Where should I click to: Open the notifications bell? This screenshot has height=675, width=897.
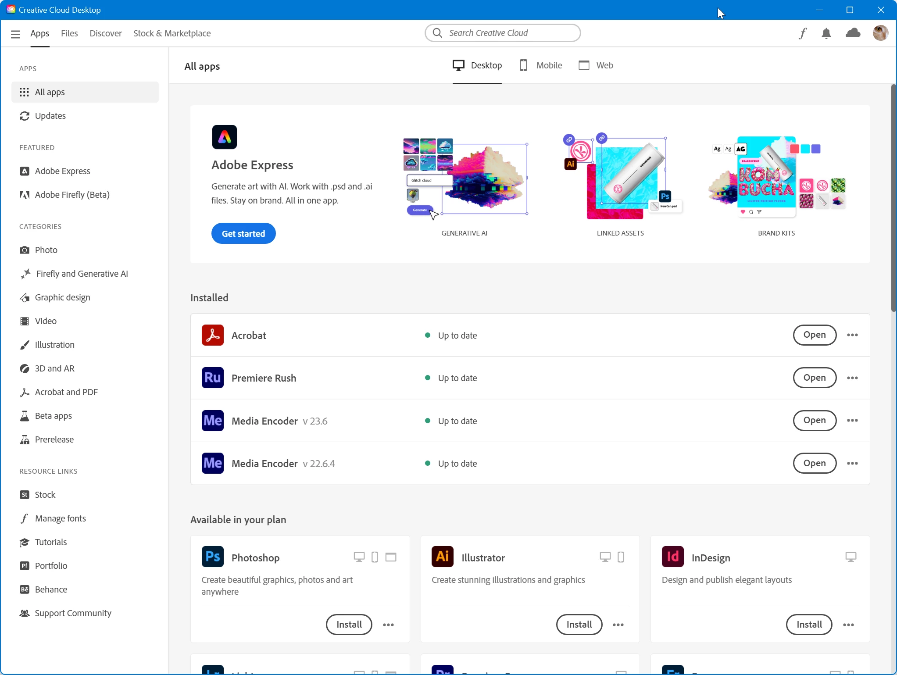tap(826, 33)
